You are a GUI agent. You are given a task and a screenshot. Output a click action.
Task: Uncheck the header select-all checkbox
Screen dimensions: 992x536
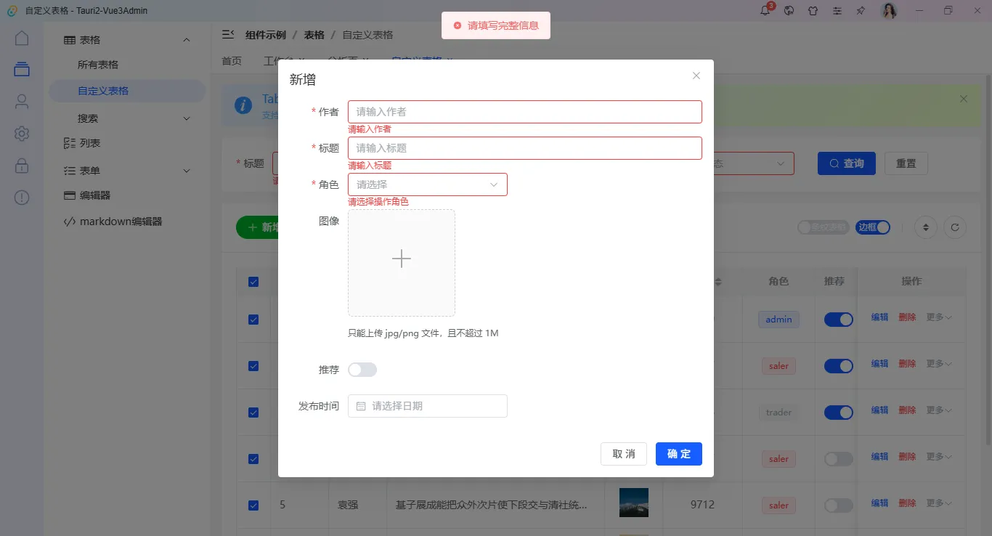click(253, 281)
